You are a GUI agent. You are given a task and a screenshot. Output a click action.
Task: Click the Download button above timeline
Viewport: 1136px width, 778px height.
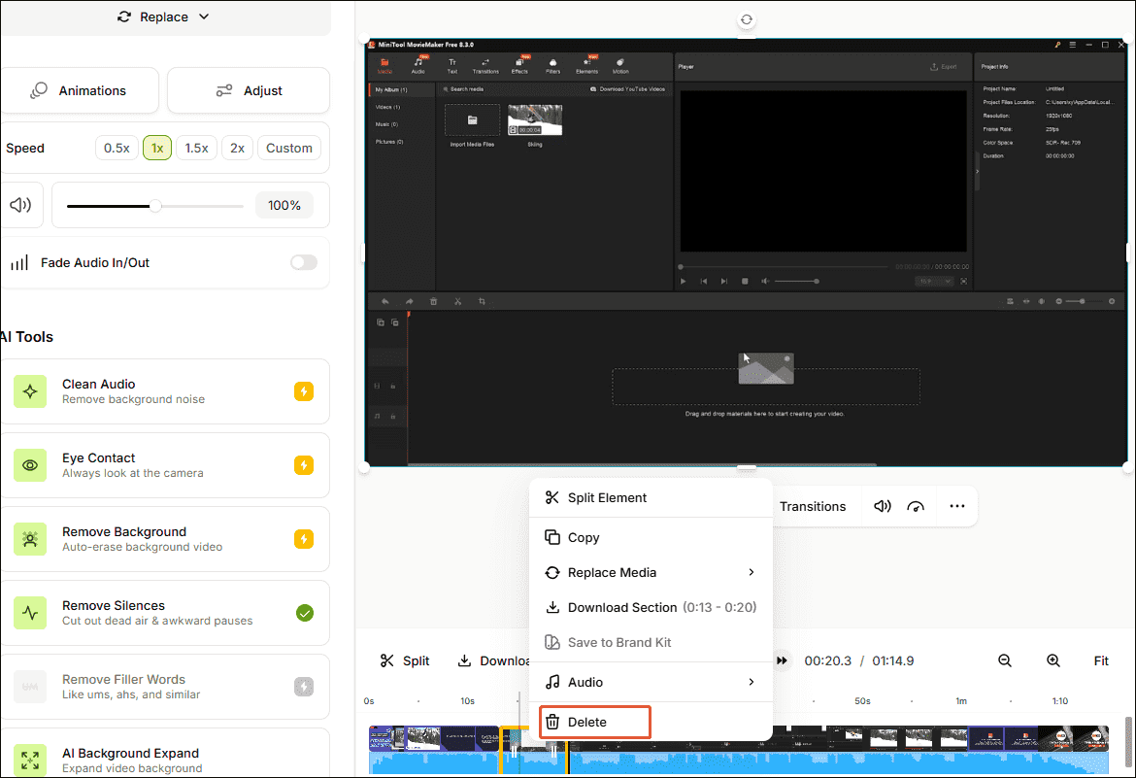point(494,660)
